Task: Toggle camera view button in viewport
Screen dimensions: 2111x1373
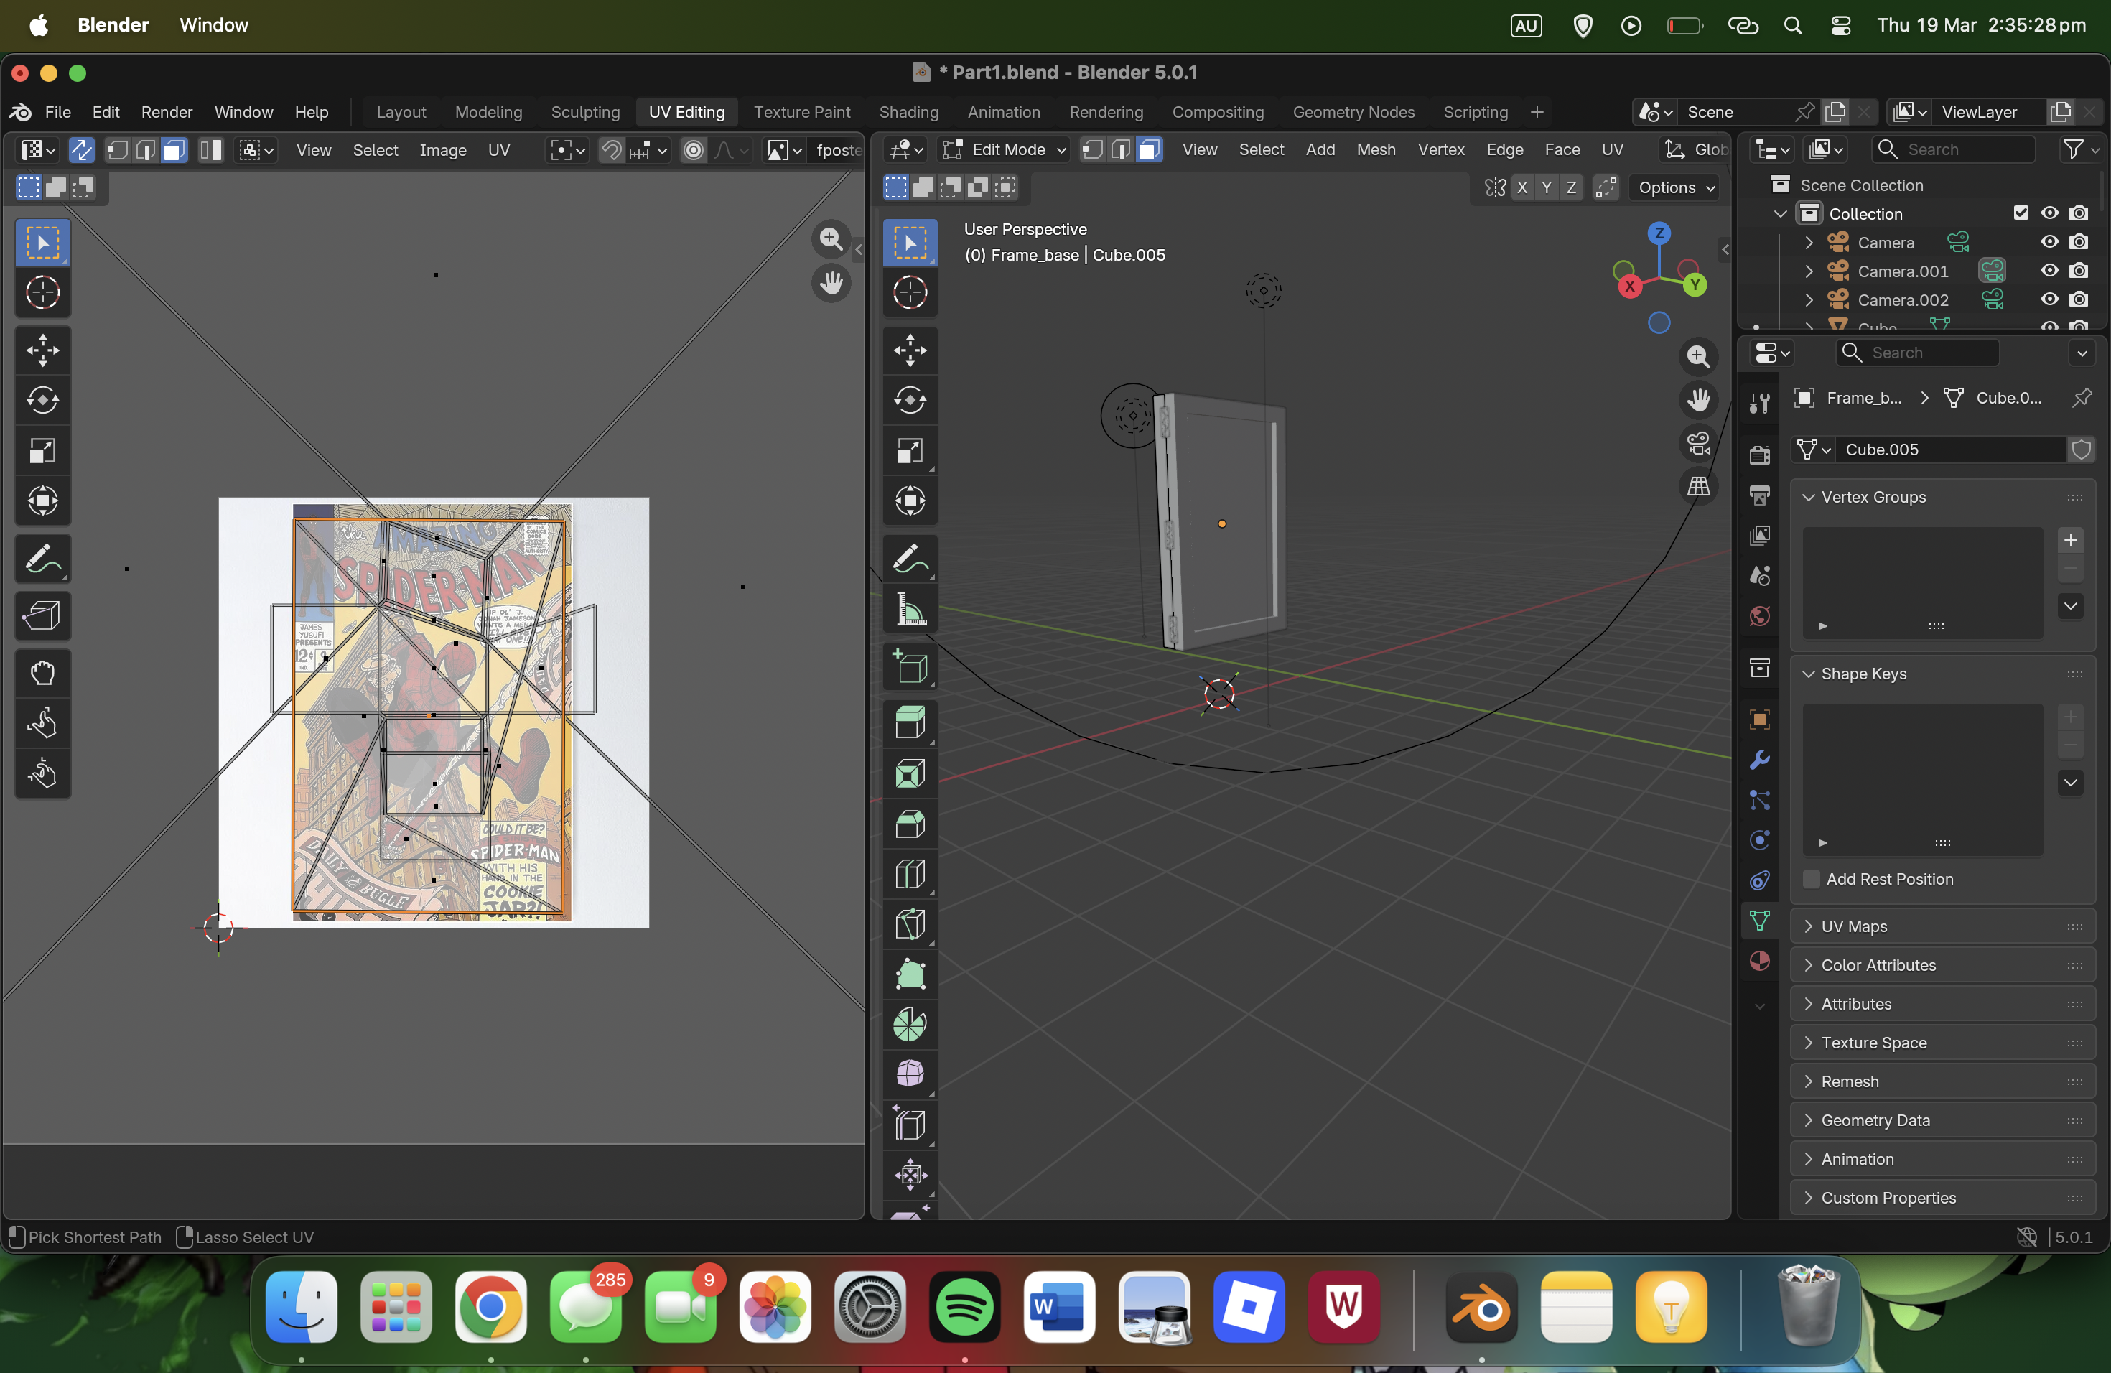Action: click(x=1697, y=442)
